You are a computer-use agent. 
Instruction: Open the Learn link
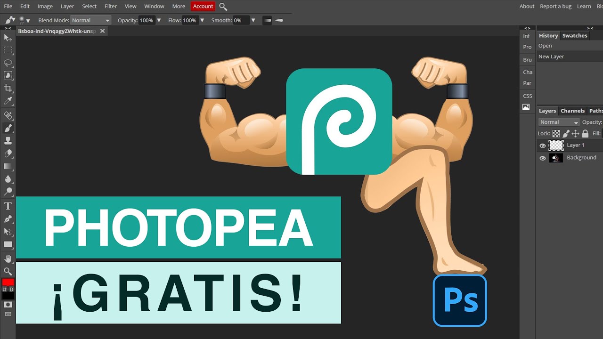tap(584, 6)
